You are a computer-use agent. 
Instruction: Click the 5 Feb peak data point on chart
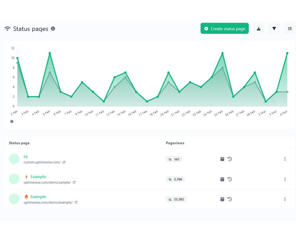point(50,53)
